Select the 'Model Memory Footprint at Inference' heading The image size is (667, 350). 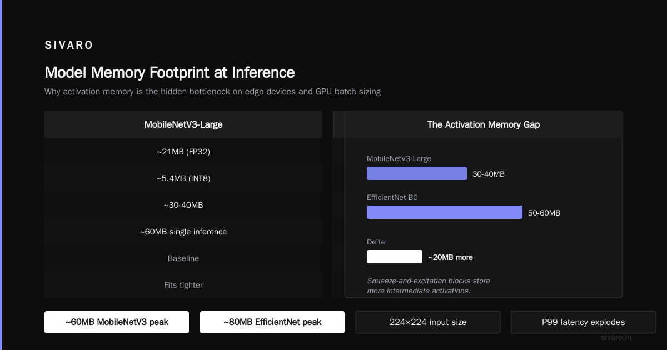tap(170, 72)
